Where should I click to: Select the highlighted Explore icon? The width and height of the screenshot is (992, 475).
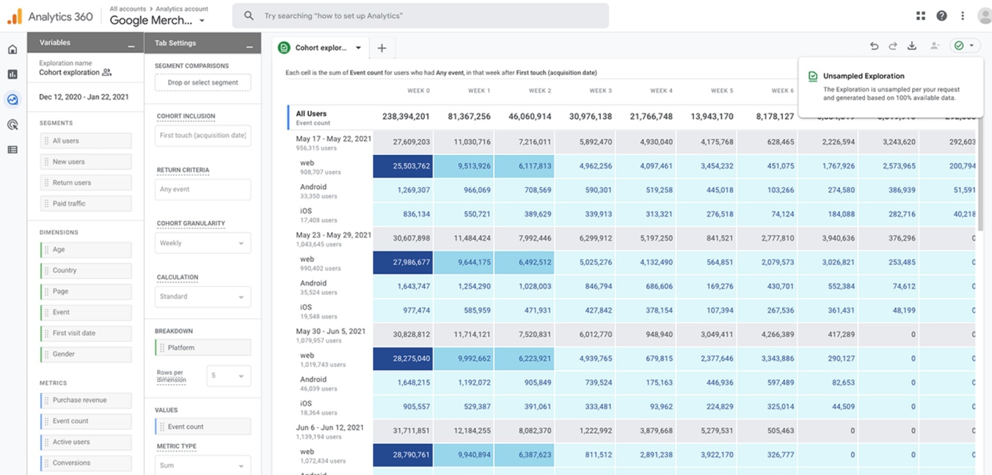tap(13, 99)
